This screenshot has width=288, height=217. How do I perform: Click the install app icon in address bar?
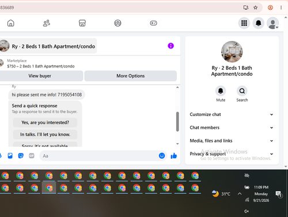(x=246, y=8)
